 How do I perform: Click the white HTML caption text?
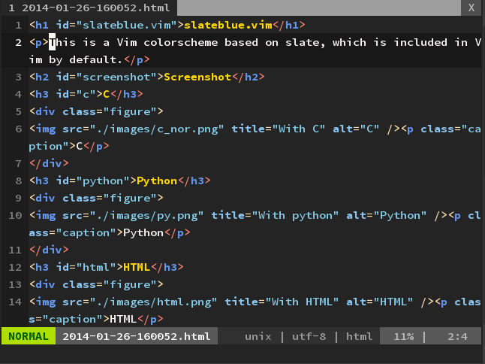pyautogui.click(x=123, y=320)
